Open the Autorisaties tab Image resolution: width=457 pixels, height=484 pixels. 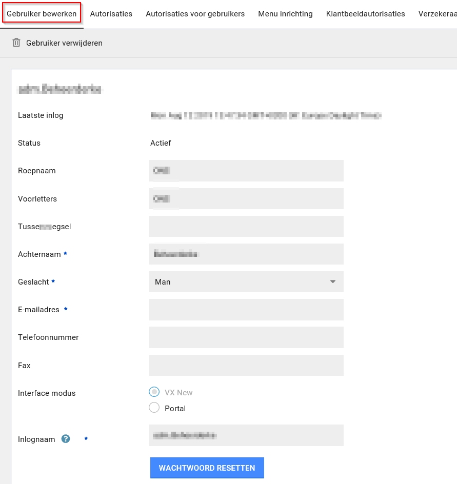click(x=111, y=14)
